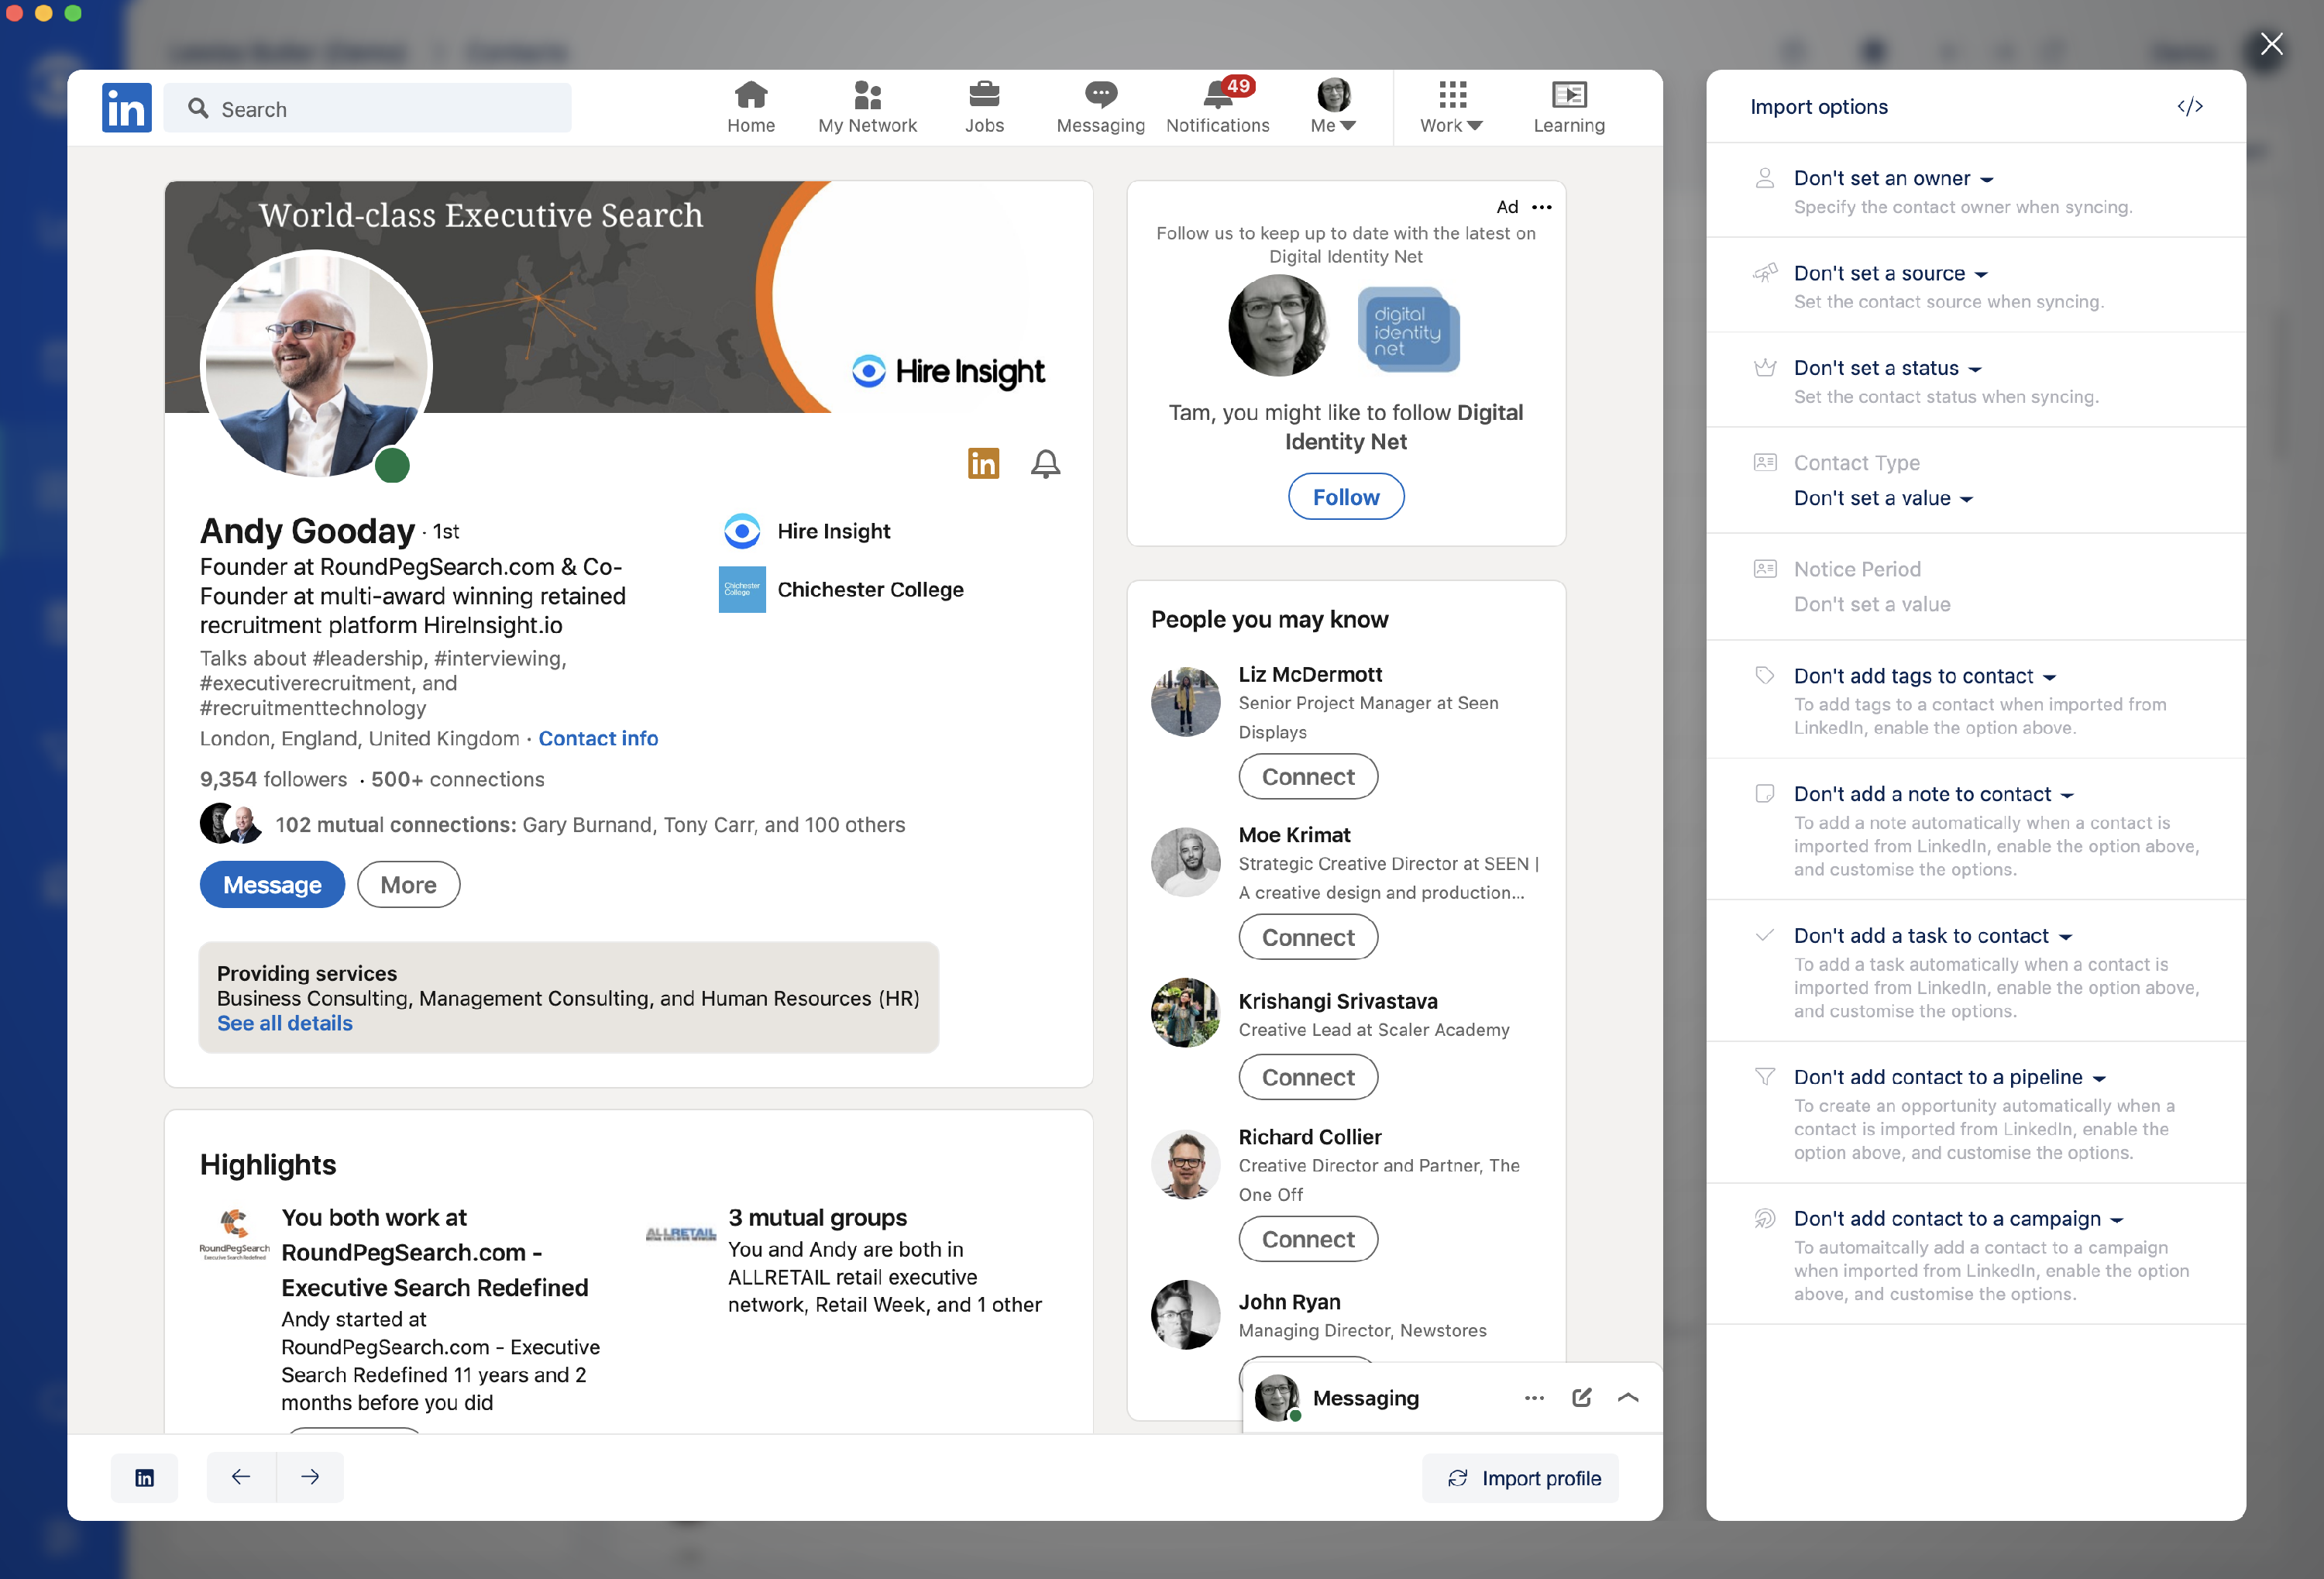The width and height of the screenshot is (2324, 1579).
Task: Open Andy Gooday's Contact info link
Action: [598, 739]
